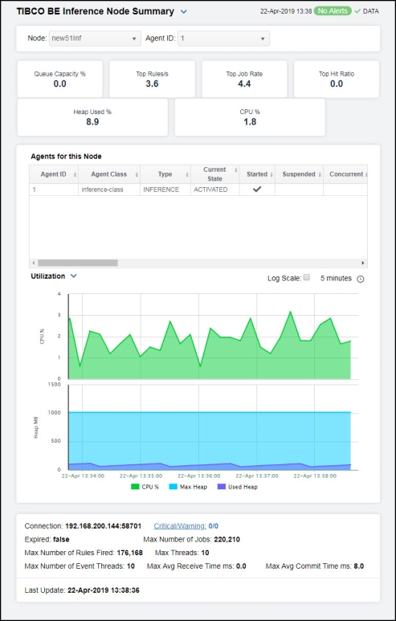Click the connection address 192.168.200.144:58701

[x=103, y=526]
